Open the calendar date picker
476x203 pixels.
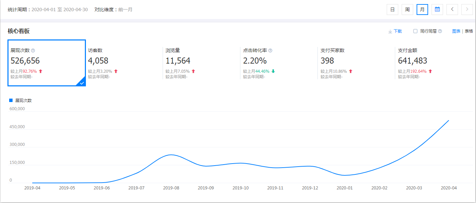437,10
